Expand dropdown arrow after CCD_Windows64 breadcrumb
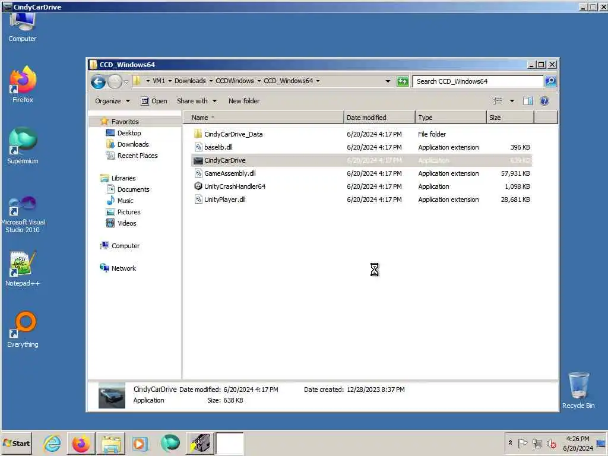The width and height of the screenshot is (608, 456). tap(318, 81)
